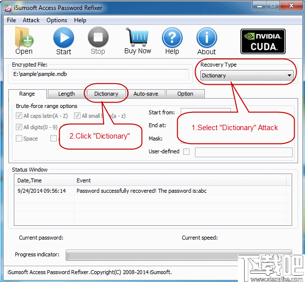Switch to the Length tab
This screenshot has height=282, width=305.
click(67, 94)
